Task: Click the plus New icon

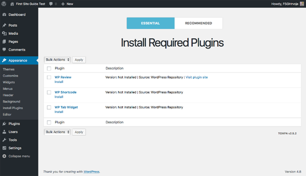Action: 63,4
